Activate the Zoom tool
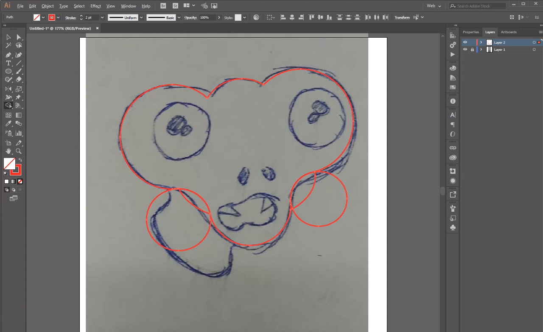Image resolution: width=543 pixels, height=332 pixels. click(x=19, y=151)
